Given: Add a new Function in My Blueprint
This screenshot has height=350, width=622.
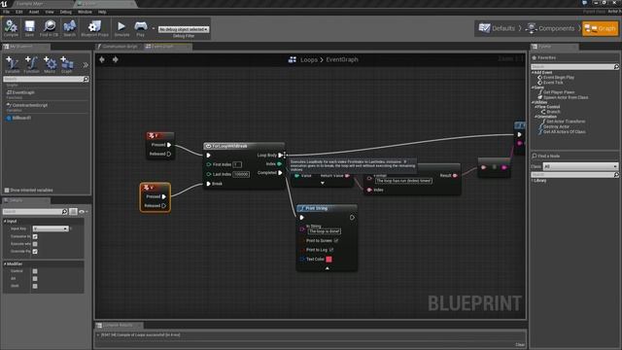Looking at the screenshot, I should (31, 64).
